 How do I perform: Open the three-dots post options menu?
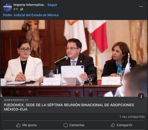[141, 6]
